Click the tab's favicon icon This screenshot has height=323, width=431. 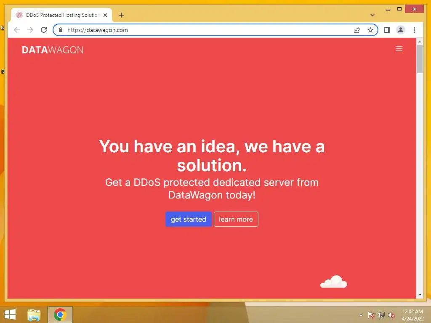pyautogui.click(x=19, y=15)
